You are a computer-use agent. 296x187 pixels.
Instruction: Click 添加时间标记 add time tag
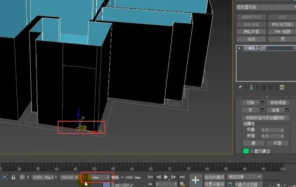pyautogui.click(x=122, y=185)
